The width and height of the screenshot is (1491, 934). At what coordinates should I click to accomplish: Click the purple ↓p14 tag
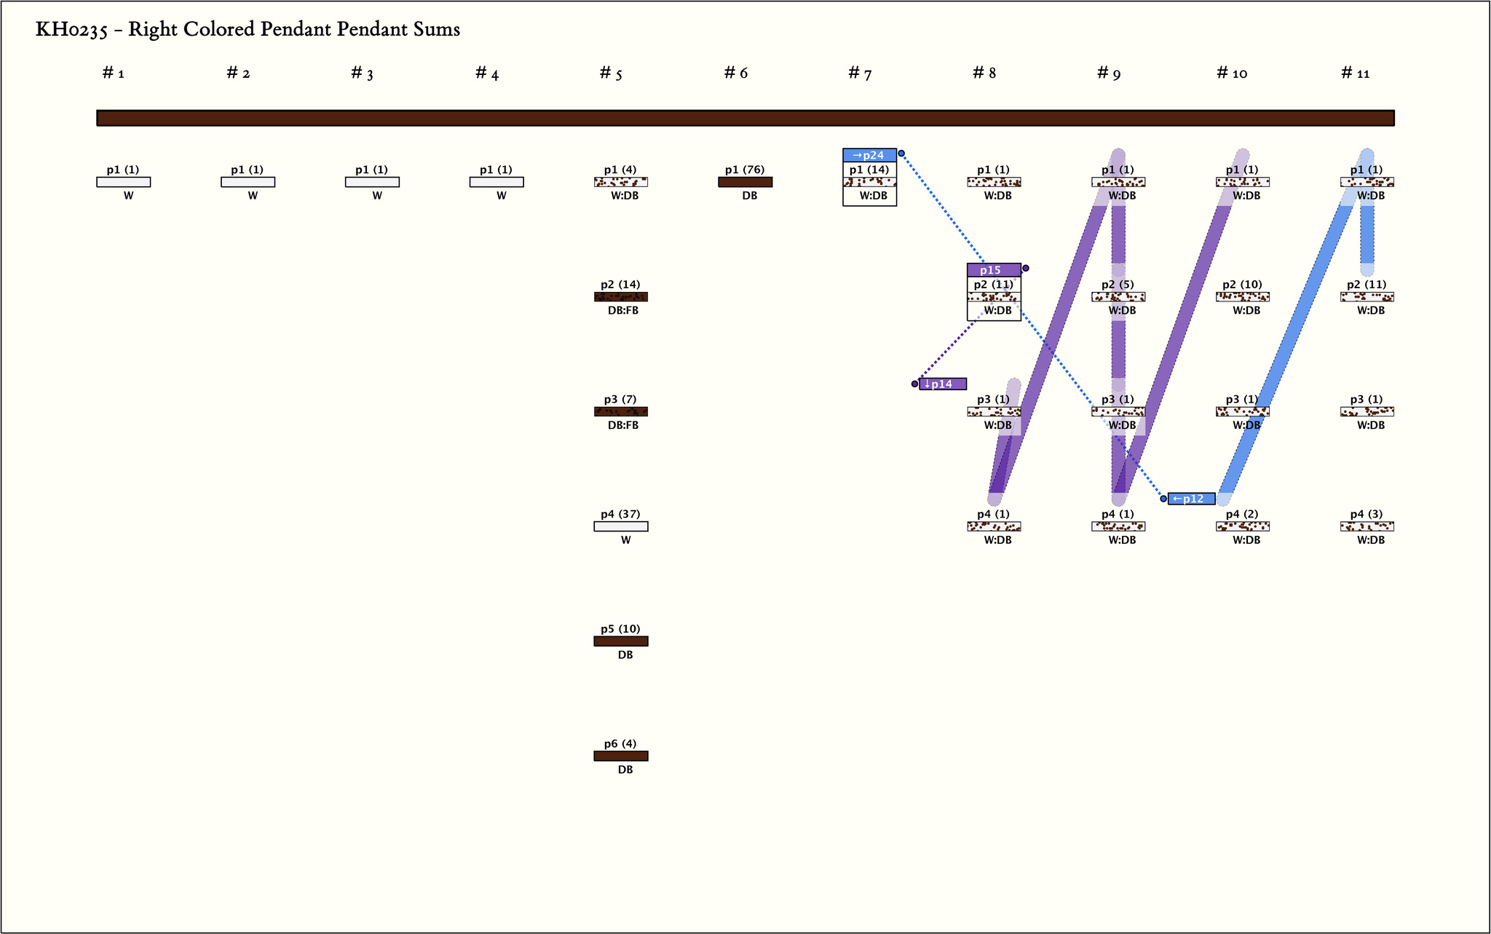pos(943,384)
